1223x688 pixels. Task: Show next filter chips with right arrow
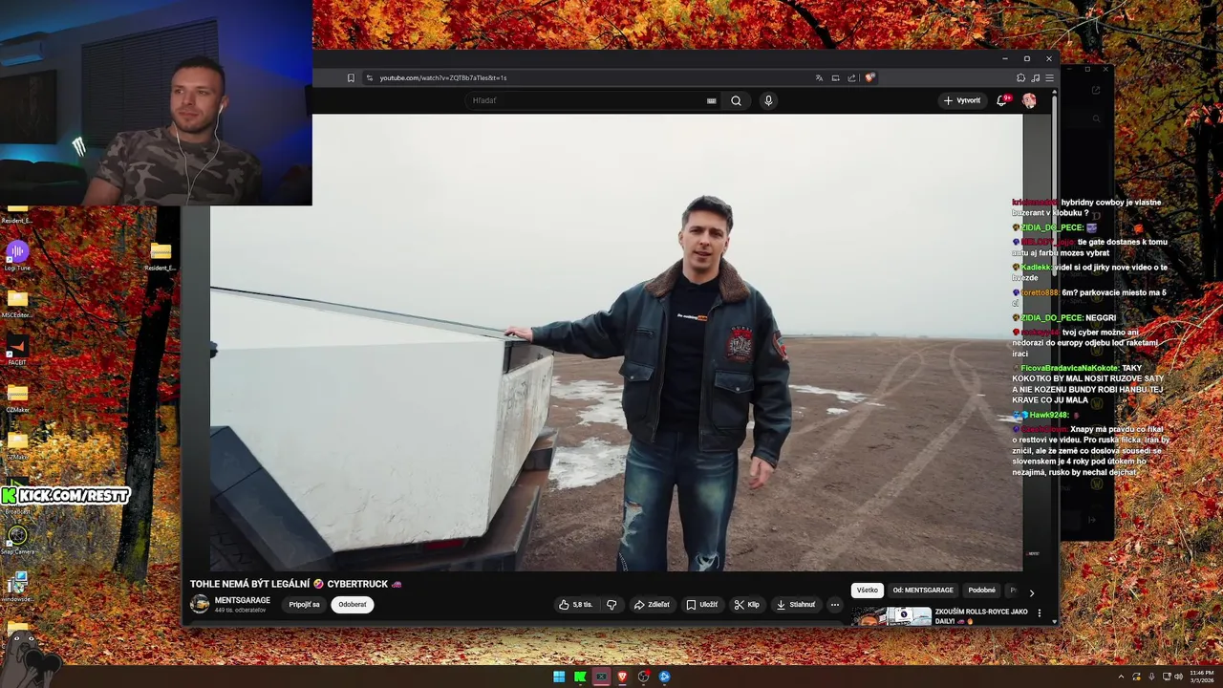[x=1031, y=592]
